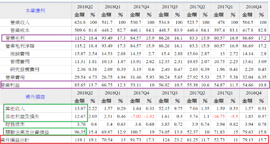The image size is (270, 144).
Task: Select the 營業毛利 row label
Action: click(15, 38)
